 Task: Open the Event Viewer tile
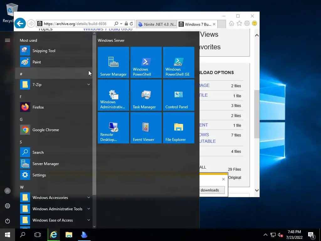146,128
